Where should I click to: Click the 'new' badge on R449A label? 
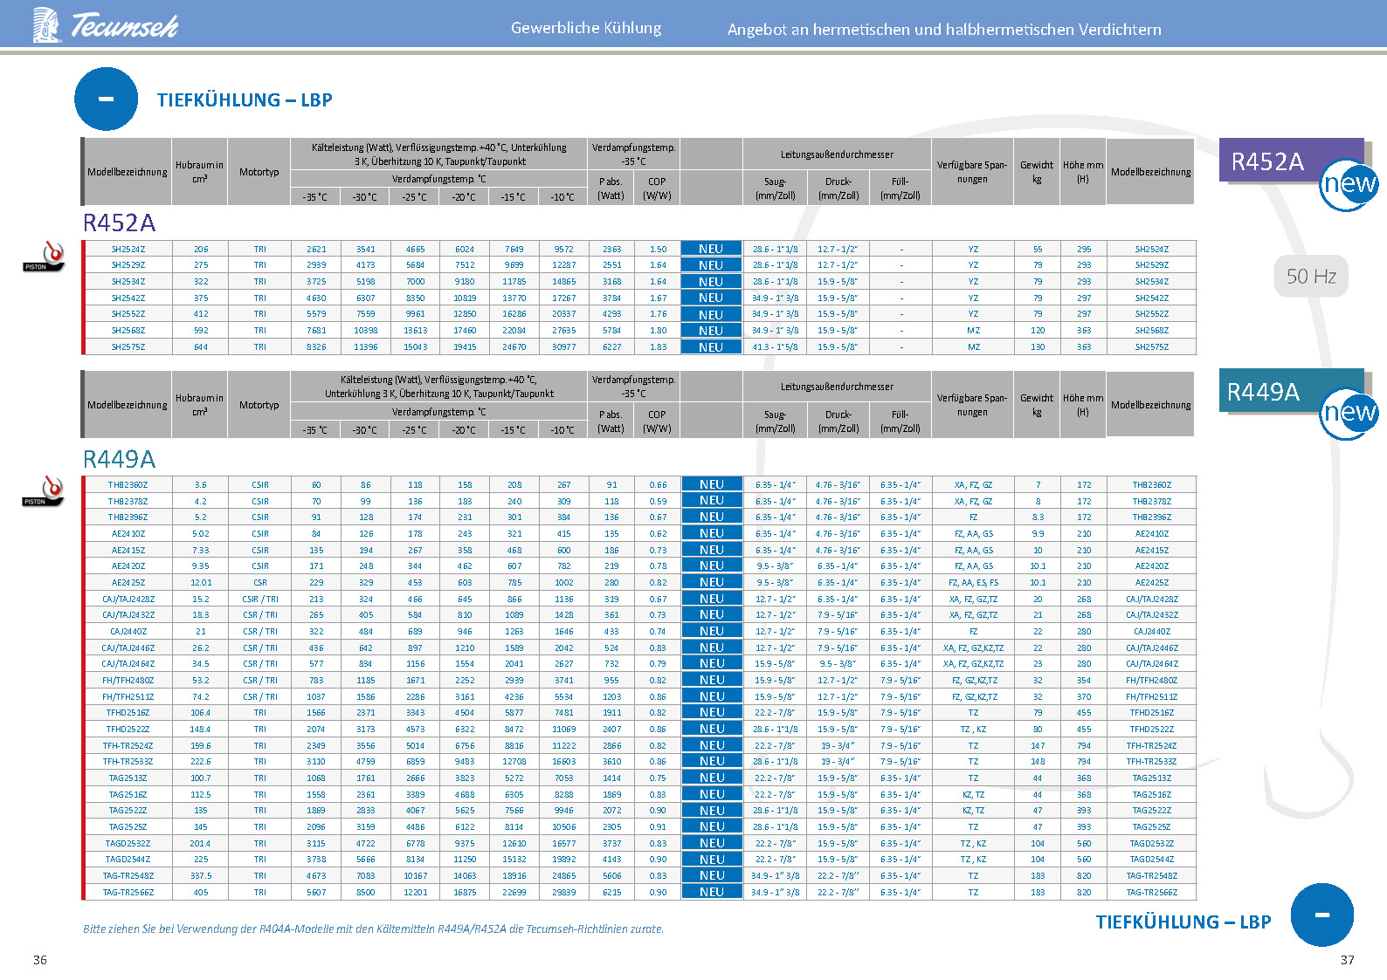(x=1349, y=413)
